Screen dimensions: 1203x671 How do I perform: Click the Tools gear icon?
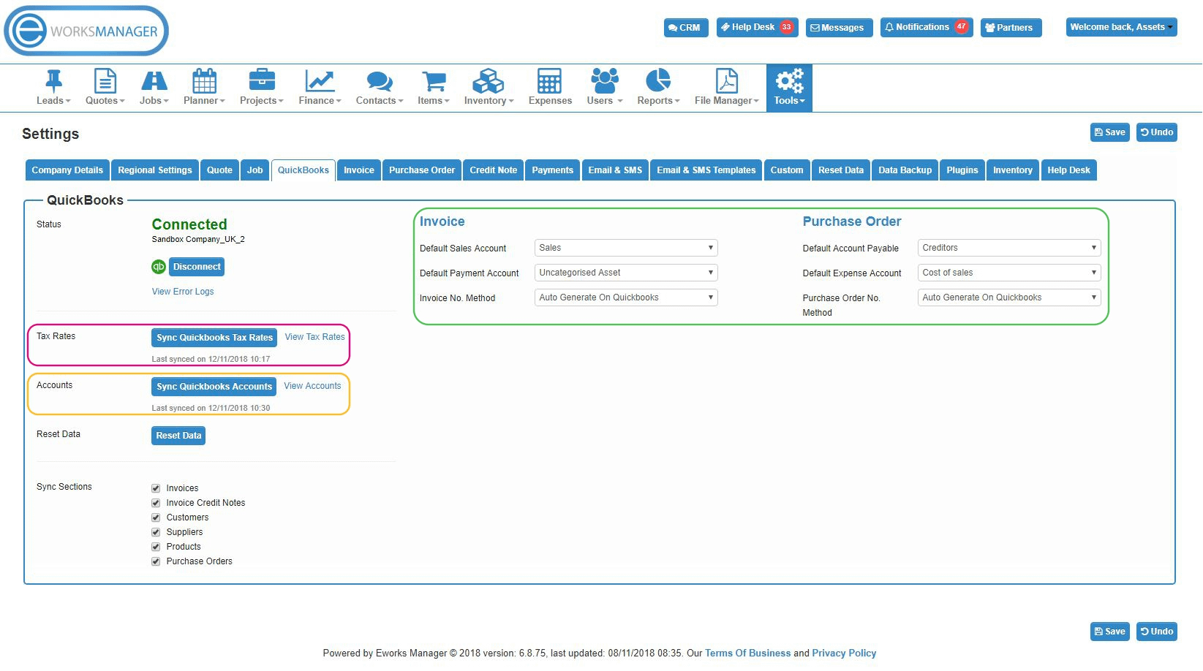click(x=788, y=81)
